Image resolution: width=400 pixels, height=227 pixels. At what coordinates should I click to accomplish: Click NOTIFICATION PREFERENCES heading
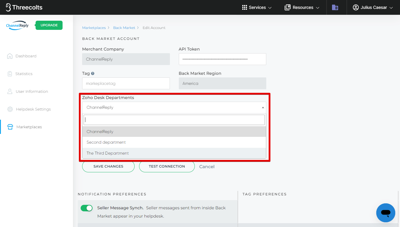(112, 194)
